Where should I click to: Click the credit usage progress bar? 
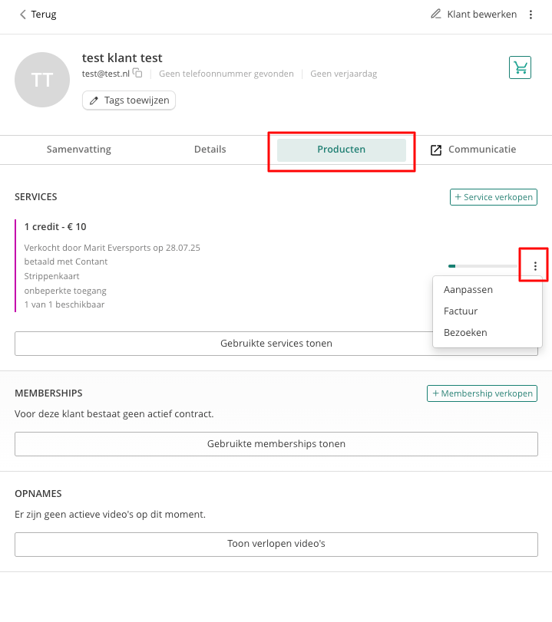[482, 266]
